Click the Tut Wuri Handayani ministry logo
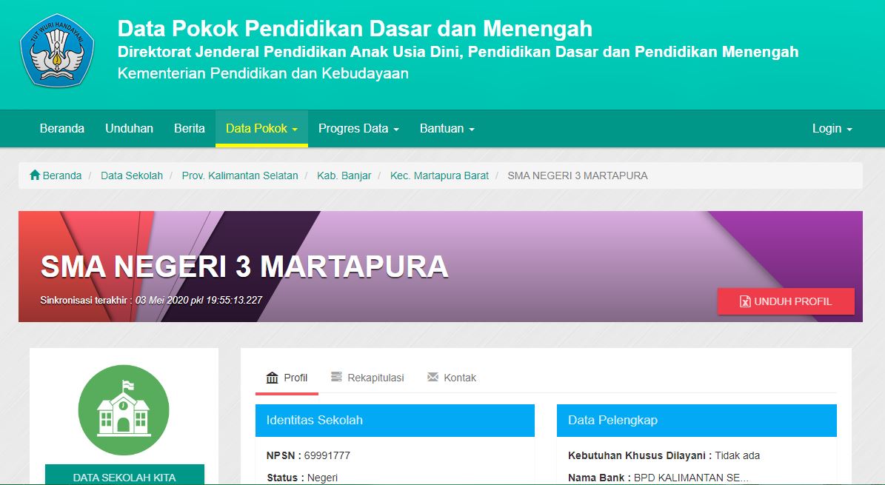885x485 pixels. (56, 51)
